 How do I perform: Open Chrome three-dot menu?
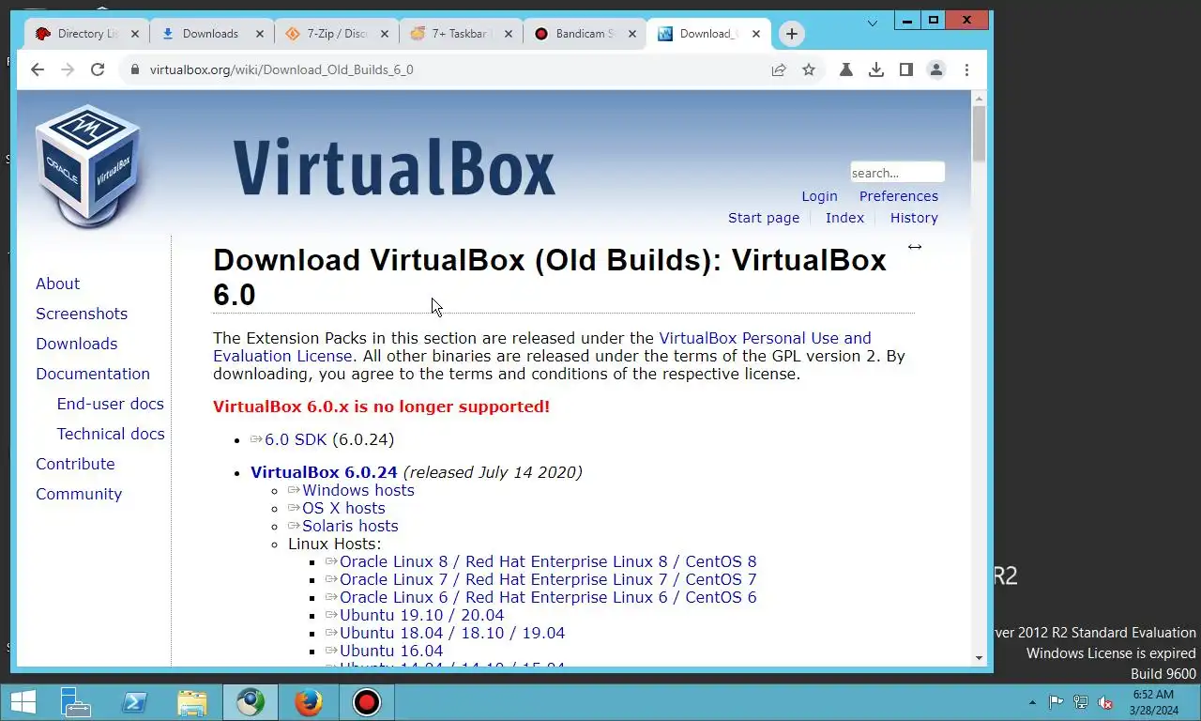tap(966, 69)
